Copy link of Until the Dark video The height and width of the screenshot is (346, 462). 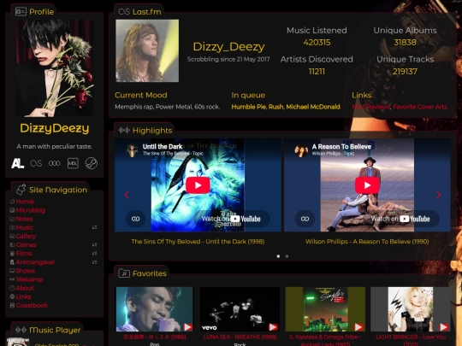[135, 219]
